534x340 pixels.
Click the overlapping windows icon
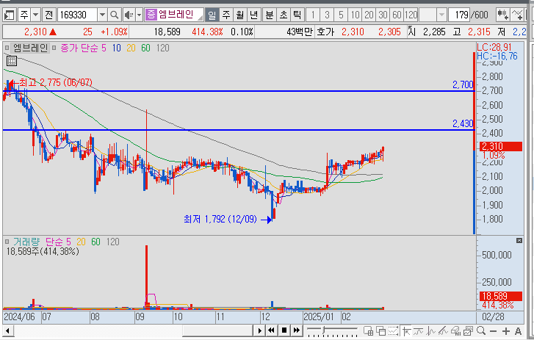point(380,330)
